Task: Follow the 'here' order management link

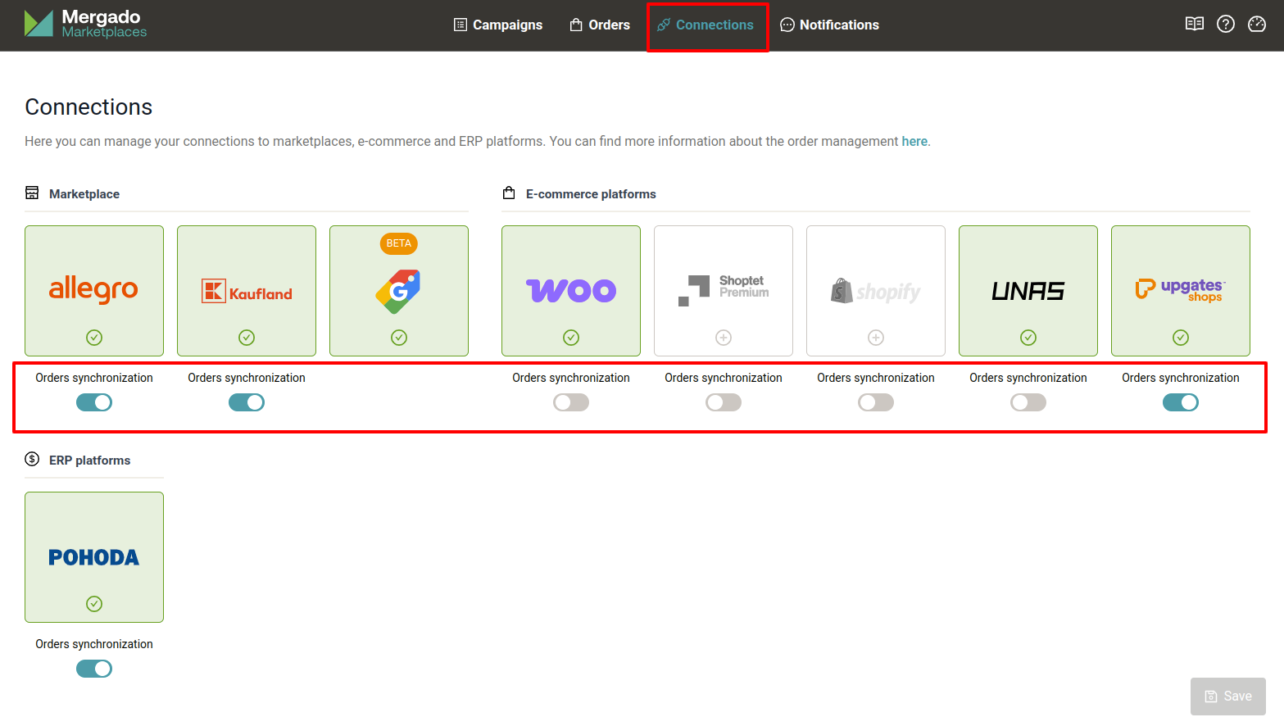Action: click(914, 141)
